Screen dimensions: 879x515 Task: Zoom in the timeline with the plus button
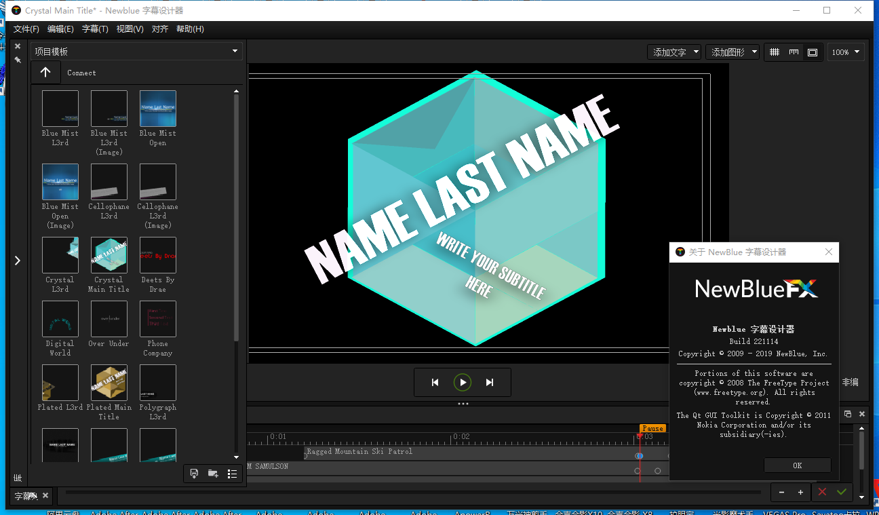[800, 493]
